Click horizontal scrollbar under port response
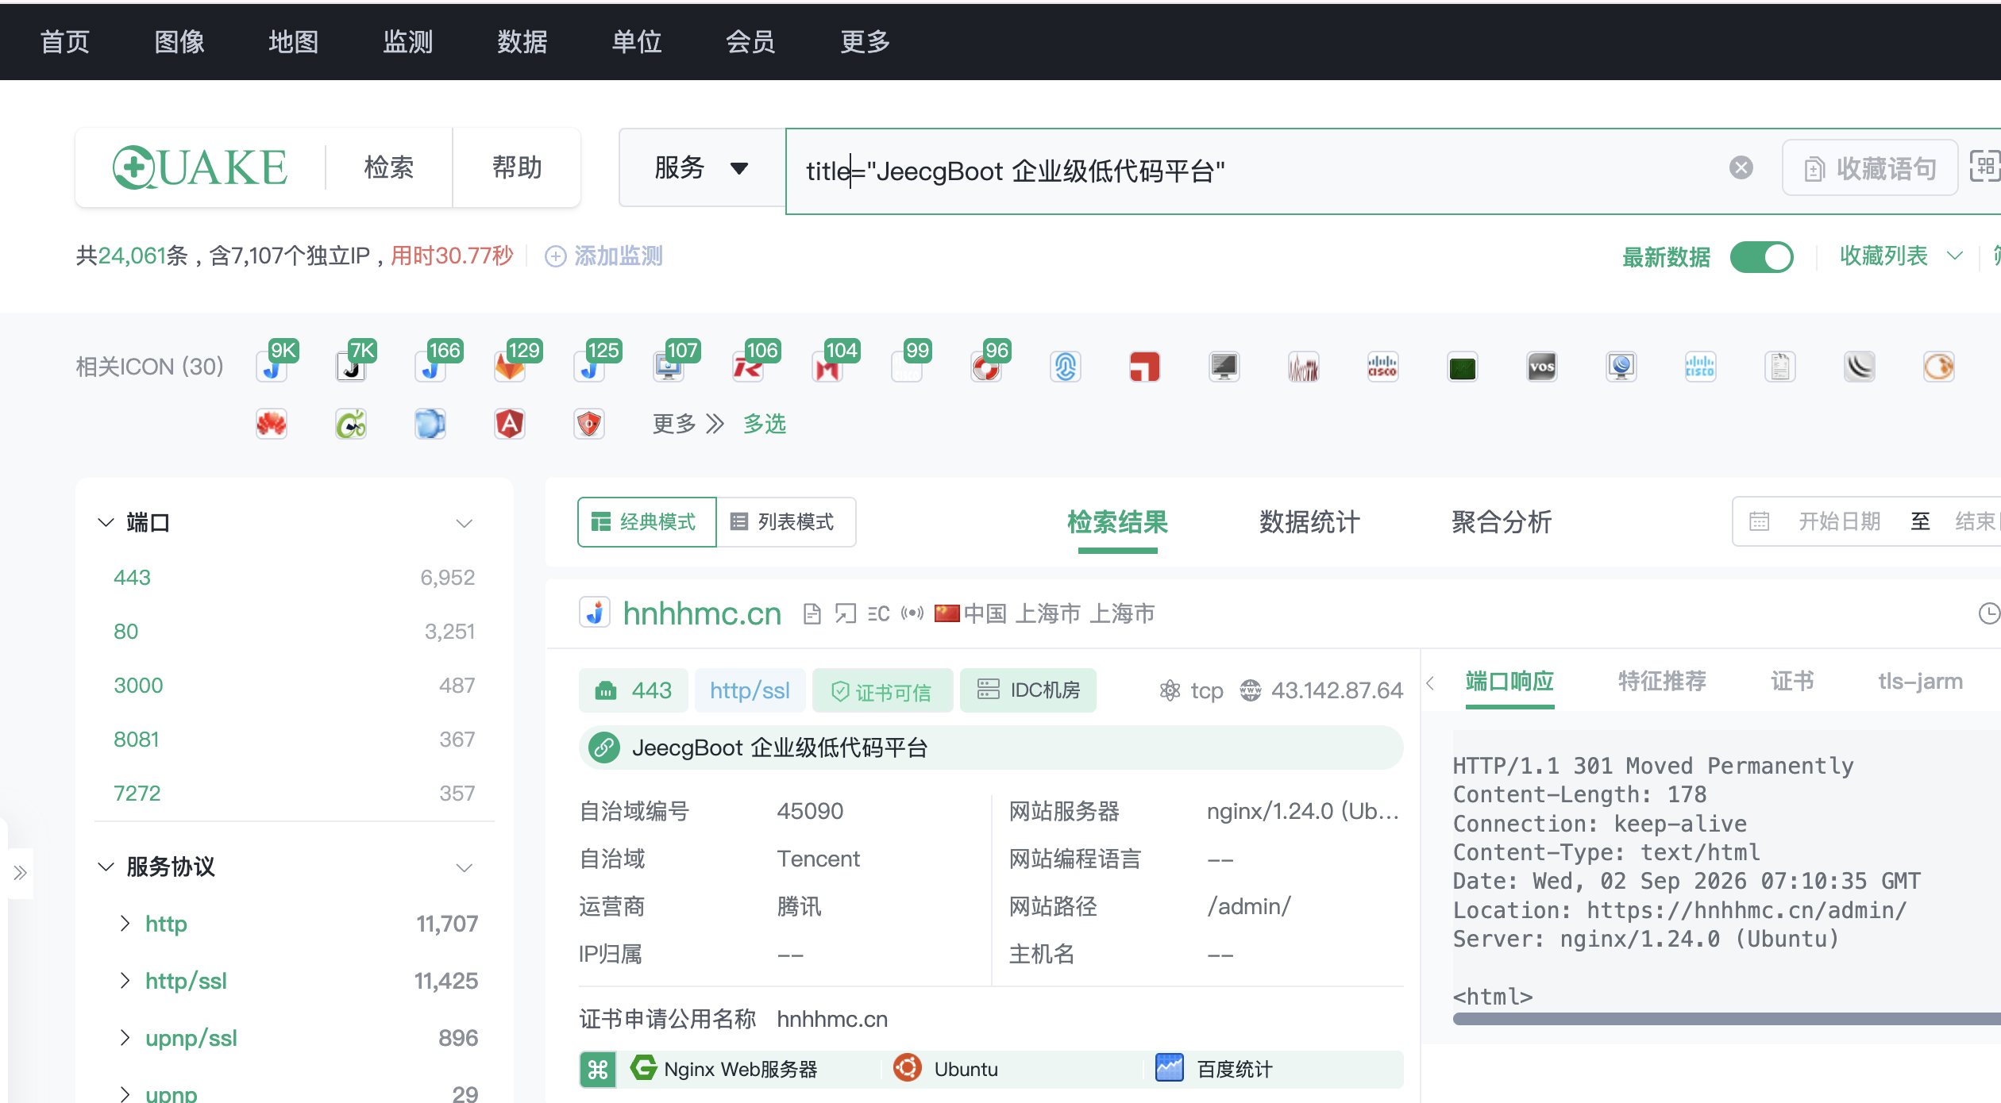This screenshot has width=2001, height=1103. (1726, 1019)
